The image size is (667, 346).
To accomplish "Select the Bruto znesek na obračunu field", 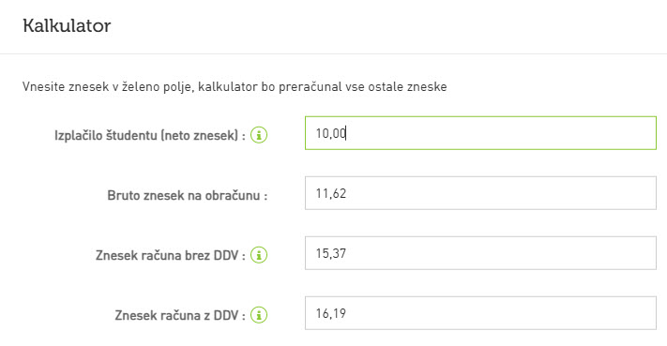I will pos(480,193).
